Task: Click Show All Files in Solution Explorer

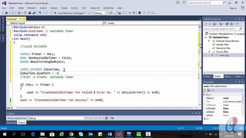Action: 231,24
